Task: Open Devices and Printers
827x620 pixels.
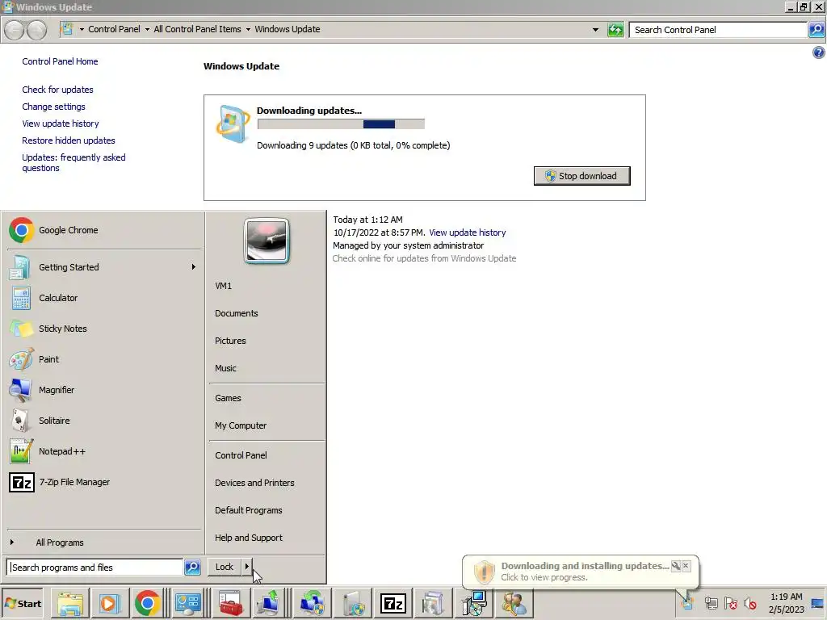Action: (x=267, y=483)
